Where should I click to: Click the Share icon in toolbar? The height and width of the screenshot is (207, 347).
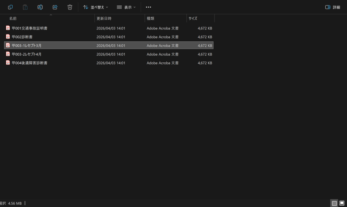pyautogui.click(x=55, y=7)
